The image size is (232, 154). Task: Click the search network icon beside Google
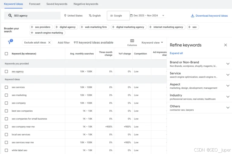coord(111,15)
